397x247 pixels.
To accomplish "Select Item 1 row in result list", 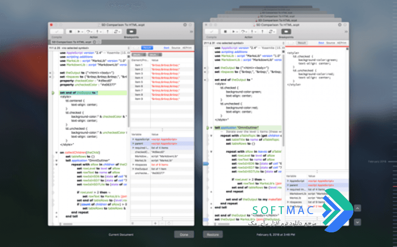I will [x=162, y=65].
